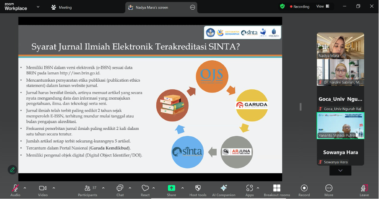Open the More options menu

(329, 190)
